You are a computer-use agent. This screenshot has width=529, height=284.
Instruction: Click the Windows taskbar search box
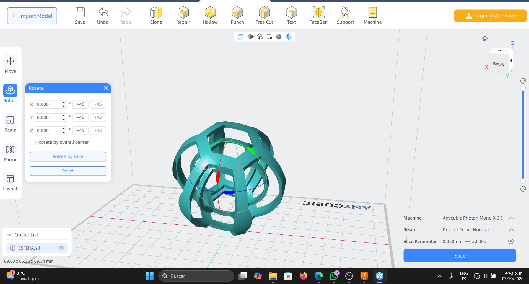point(196,276)
